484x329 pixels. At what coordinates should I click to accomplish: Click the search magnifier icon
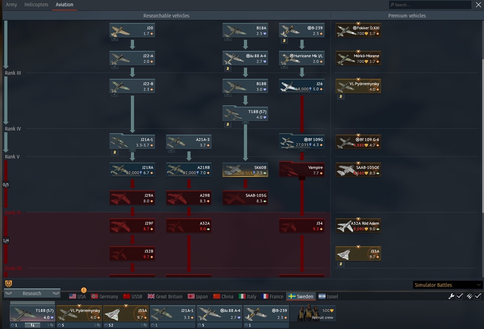[x=392, y=5]
